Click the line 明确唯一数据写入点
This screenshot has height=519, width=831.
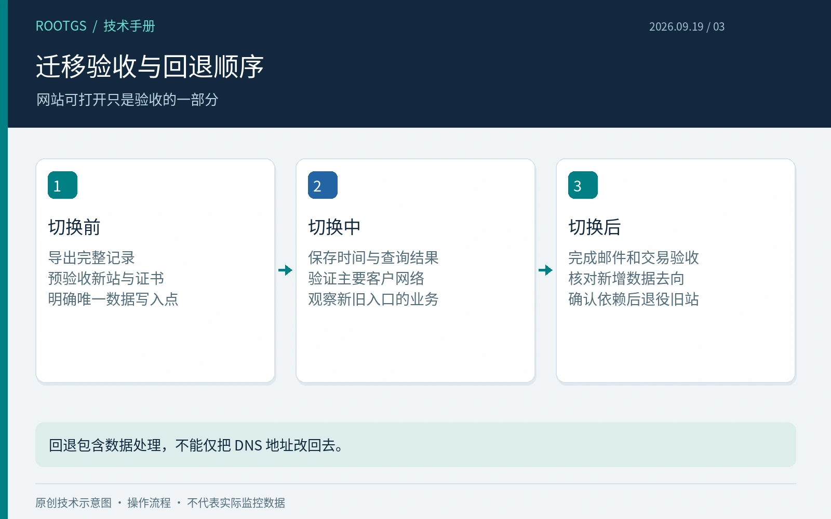(113, 299)
